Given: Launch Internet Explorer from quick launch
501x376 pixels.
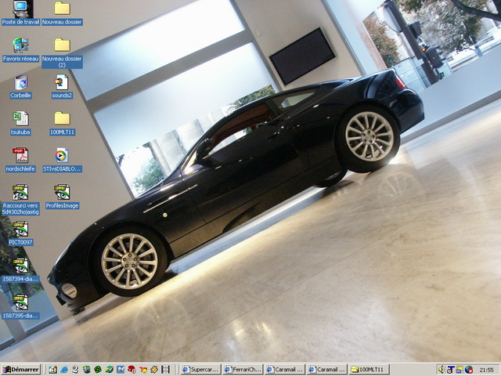Looking at the screenshot, I should (x=64, y=370).
